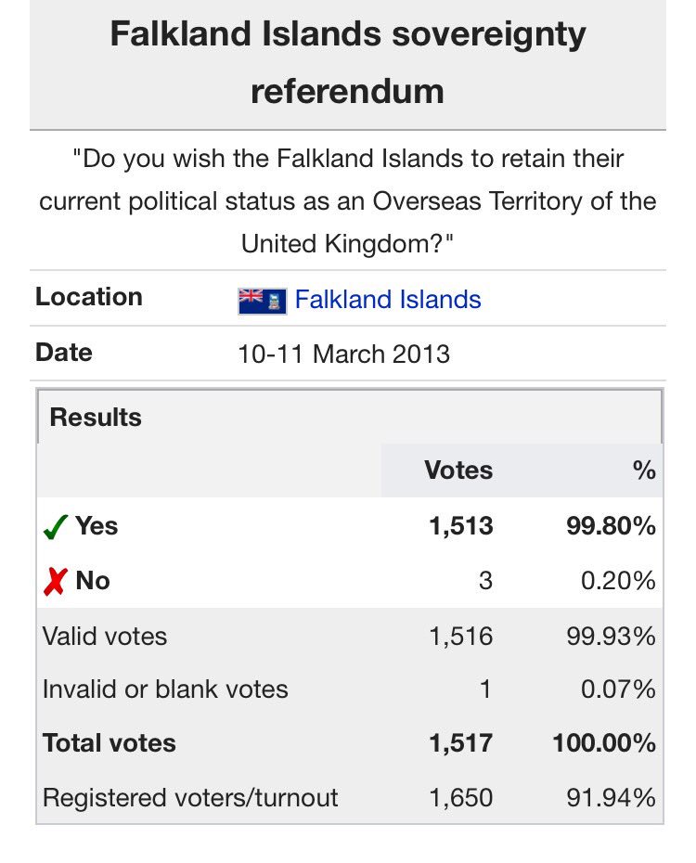Click the Votes column header
The height and width of the screenshot is (863, 696).
458,470
